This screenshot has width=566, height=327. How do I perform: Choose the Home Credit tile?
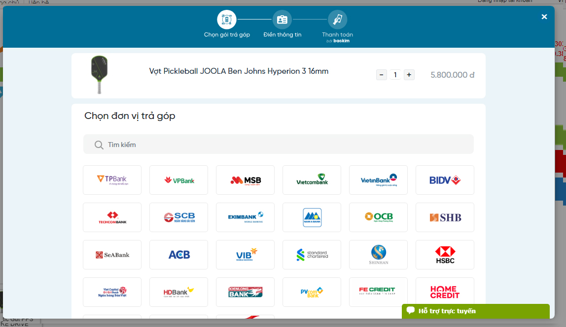[x=445, y=292]
